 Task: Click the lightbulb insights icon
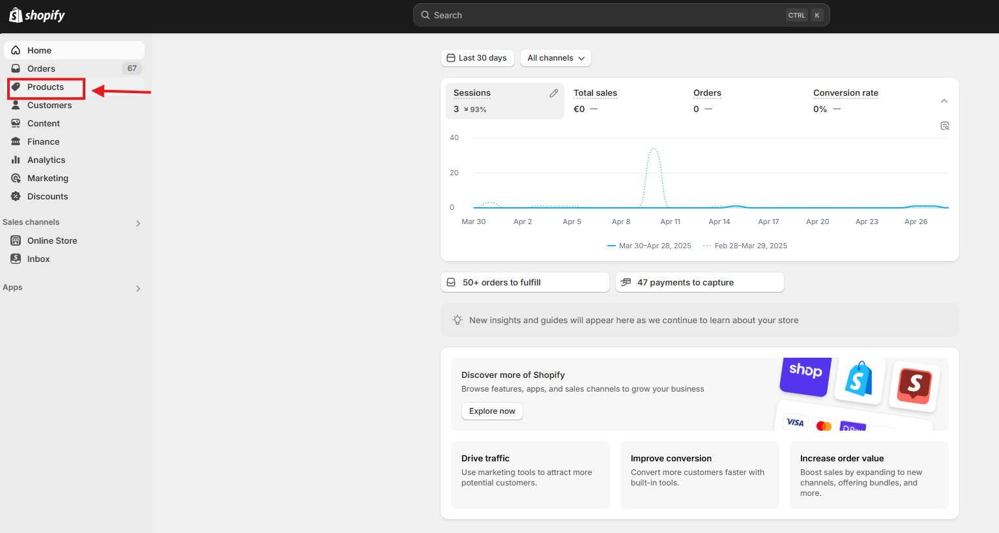457,320
